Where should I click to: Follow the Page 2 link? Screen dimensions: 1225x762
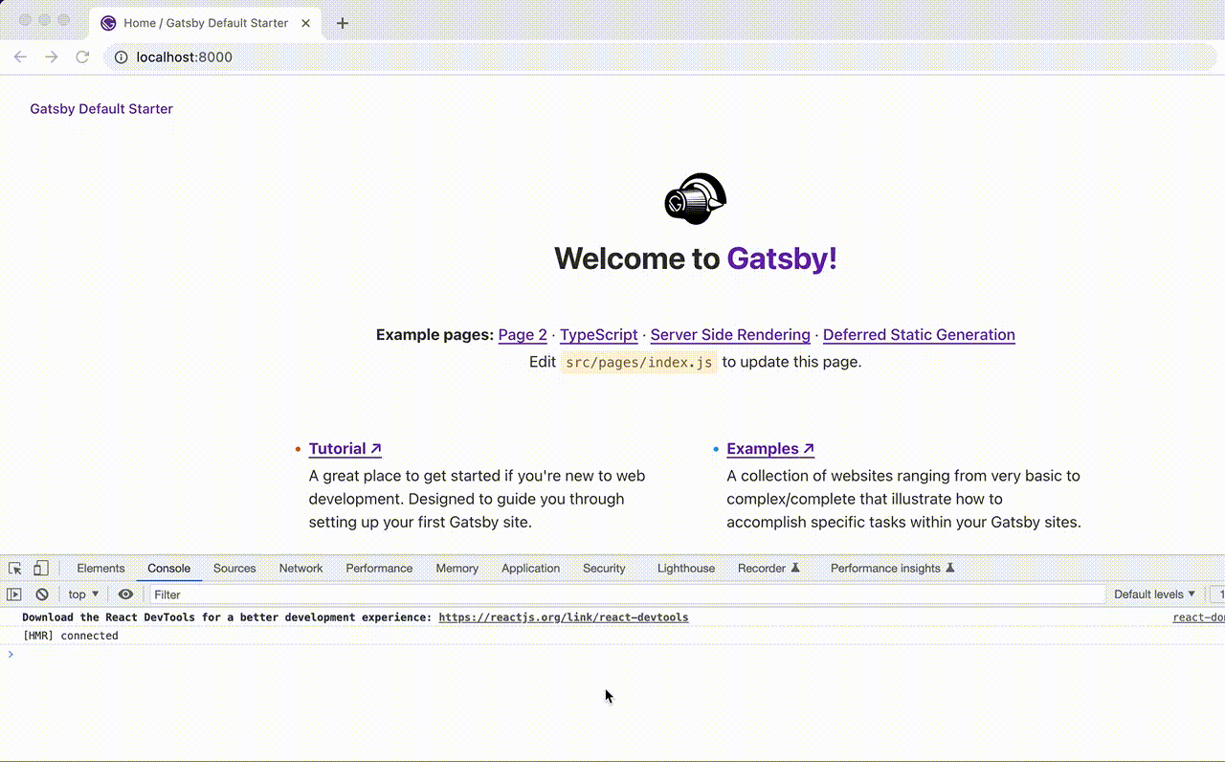pos(522,334)
